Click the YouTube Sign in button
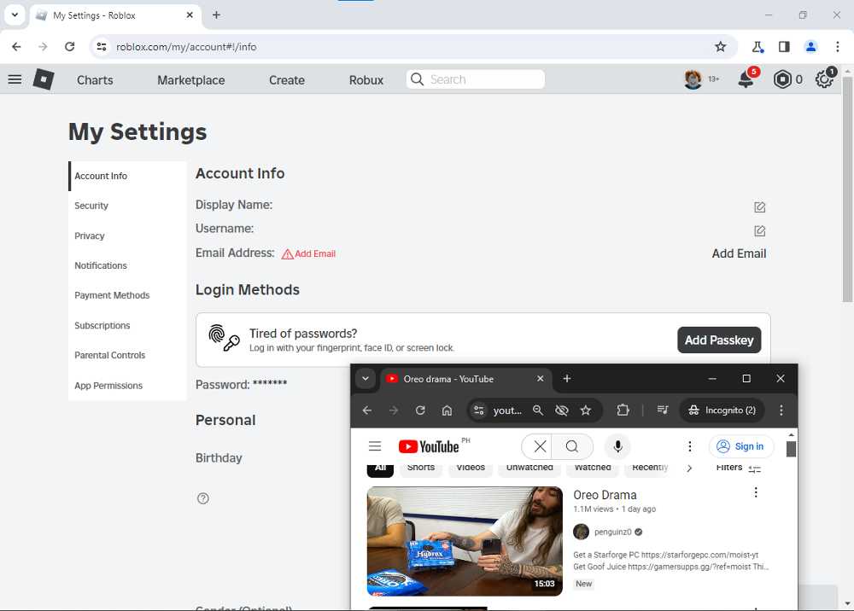This screenshot has height=611, width=854. coord(740,446)
